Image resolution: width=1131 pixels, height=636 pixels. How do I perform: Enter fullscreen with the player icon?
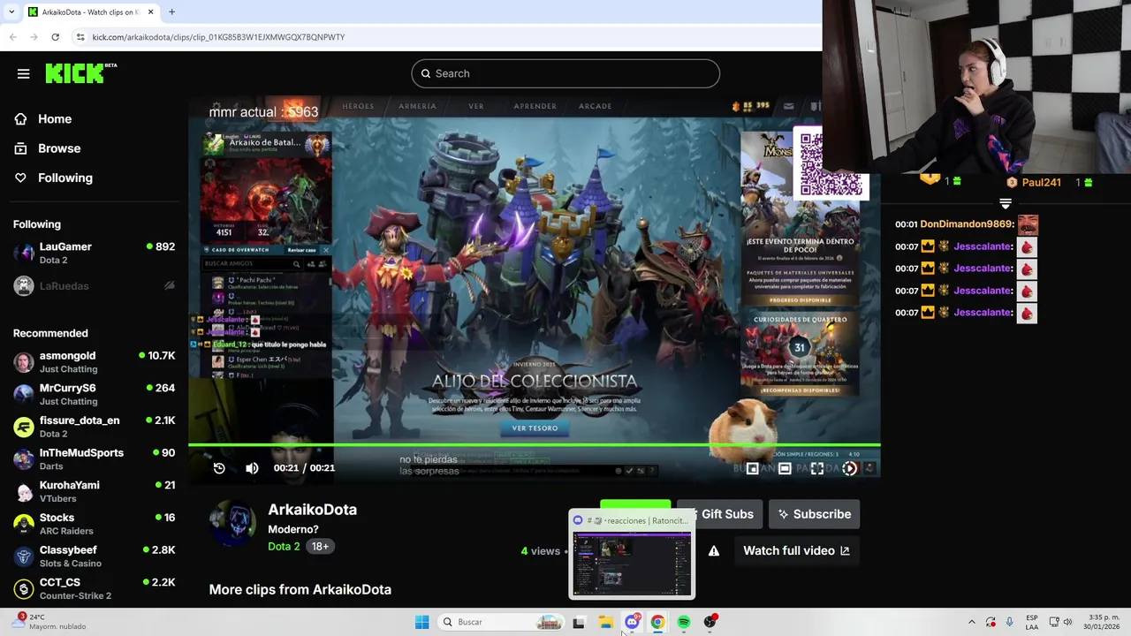point(817,469)
